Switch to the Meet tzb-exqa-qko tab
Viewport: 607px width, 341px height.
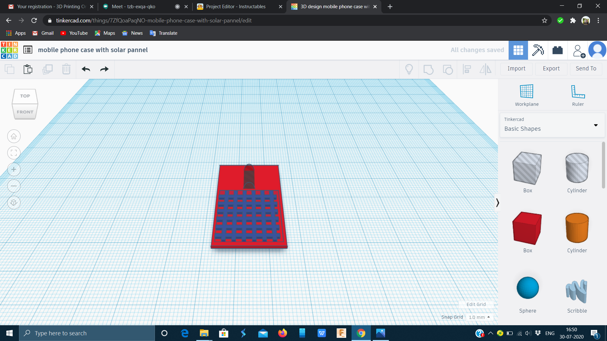(x=133, y=7)
